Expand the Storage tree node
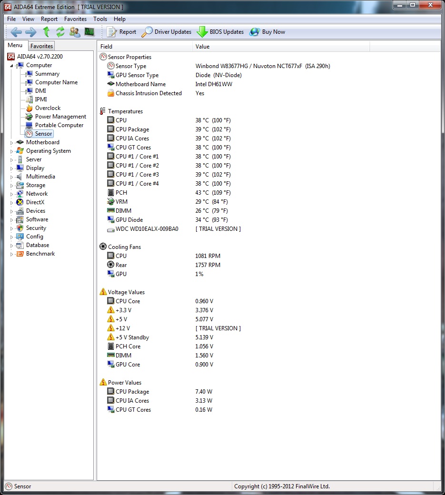The height and width of the screenshot is (495, 445). pyautogui.click(x=12, y=185)
